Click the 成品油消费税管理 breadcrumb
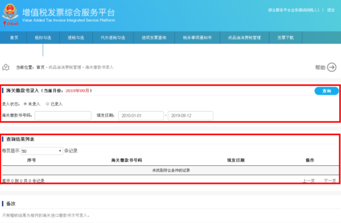The width and height of the screenshot is (341, 223). pyautogui.click(x=65, y=68)
